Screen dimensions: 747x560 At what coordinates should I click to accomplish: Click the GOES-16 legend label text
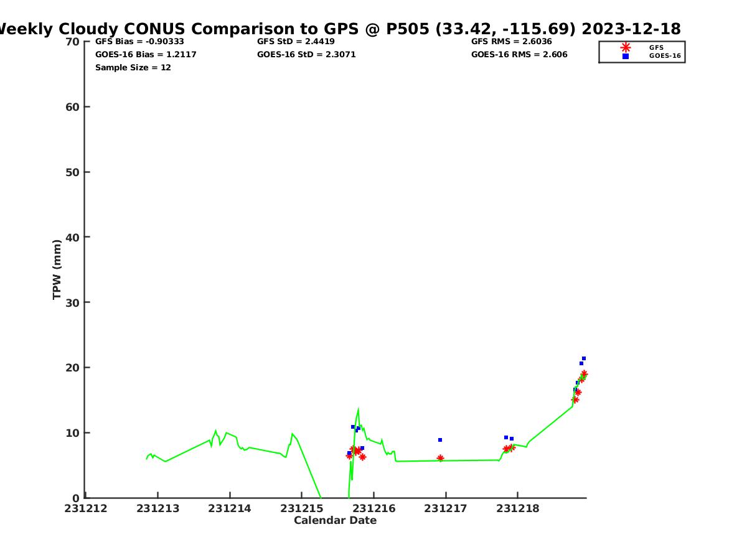coord(665,56)
